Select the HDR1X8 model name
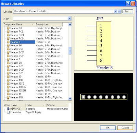Image resolution: width=137 pixels, height=133 pixels. pyautogui.click(x=15, y=109)
